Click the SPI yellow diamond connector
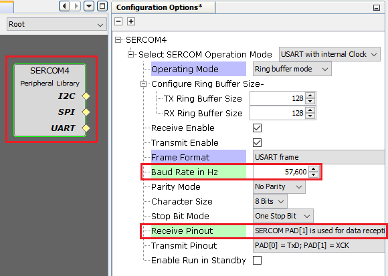The image size is (388, 276). coord(86,112)
